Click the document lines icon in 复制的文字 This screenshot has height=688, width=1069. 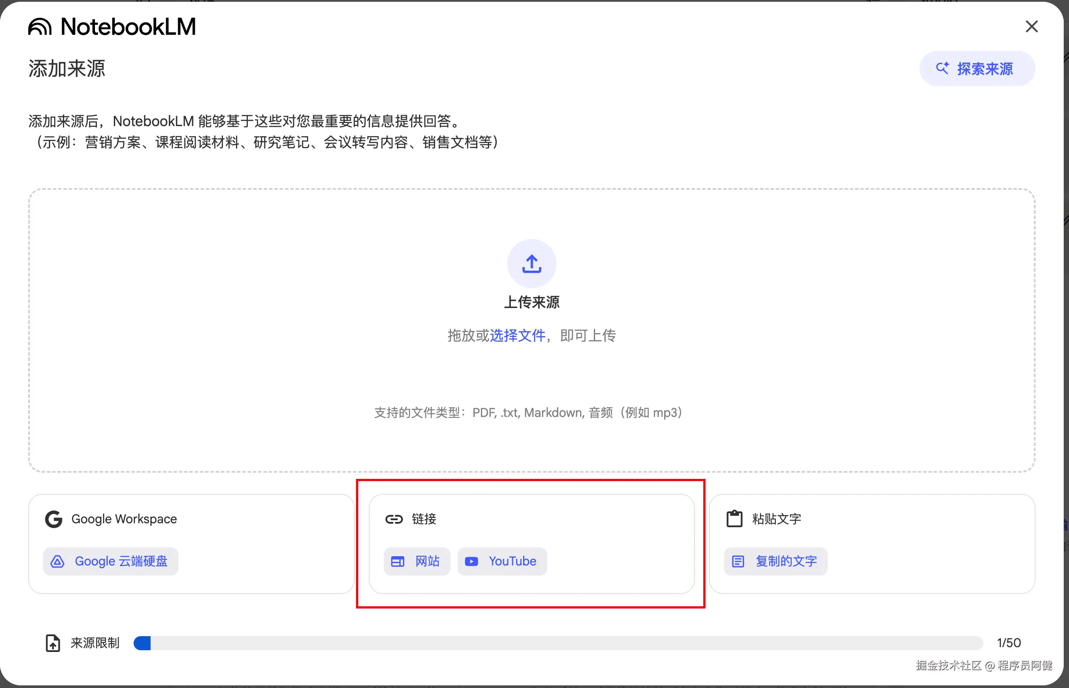pyautogui.click(x=738, y=561)
